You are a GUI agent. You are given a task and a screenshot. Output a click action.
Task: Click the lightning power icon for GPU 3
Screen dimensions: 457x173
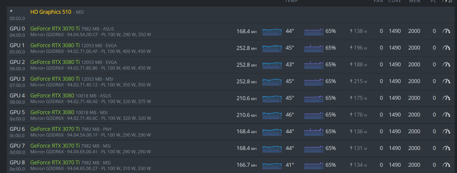[351, 81]
